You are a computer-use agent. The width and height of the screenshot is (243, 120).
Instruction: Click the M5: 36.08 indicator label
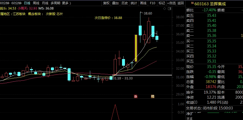tap(46, 8)
